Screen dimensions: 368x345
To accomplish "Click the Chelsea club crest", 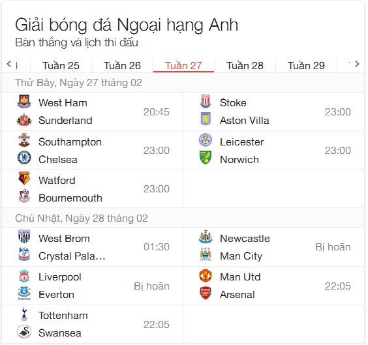I will point(24,158).
